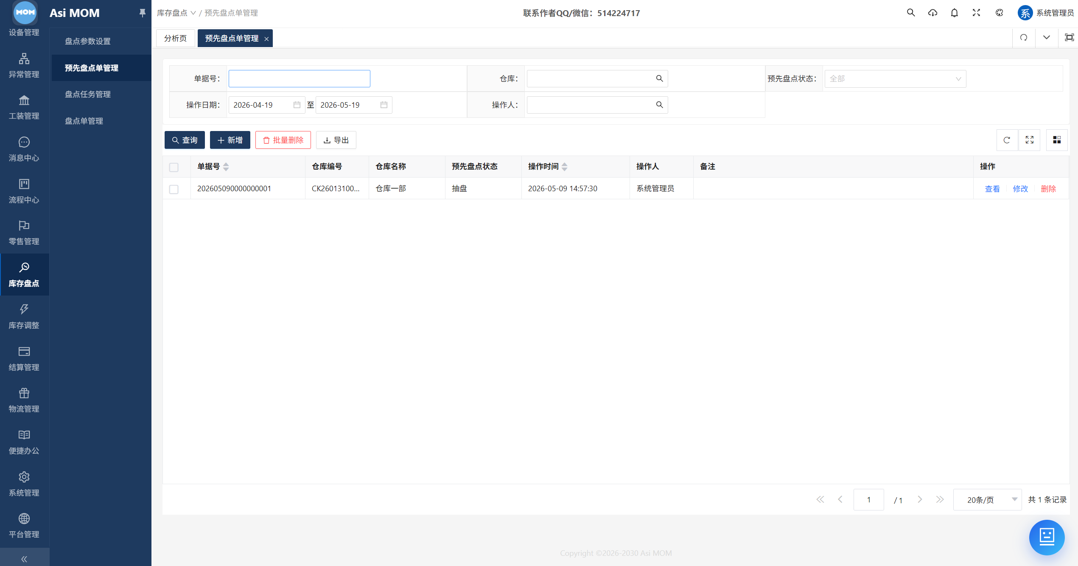Screen dimensions: 1078x566
Task: Open the 零售管理 sidebar module
Action: 24,233
